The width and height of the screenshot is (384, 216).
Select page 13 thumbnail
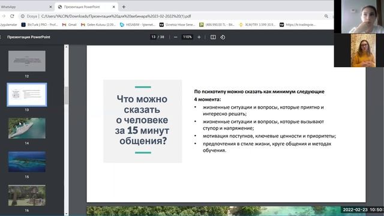coord(27,95)
